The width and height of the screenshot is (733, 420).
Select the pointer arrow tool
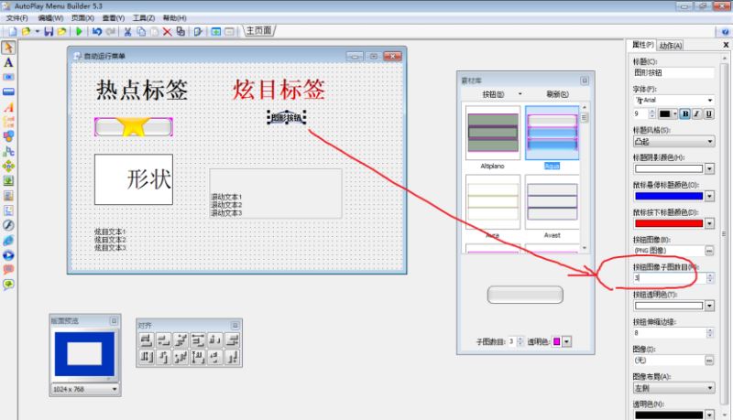[x=8, y=48]
